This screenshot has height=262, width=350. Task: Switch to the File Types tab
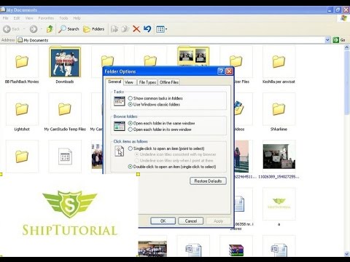[x=147, y=82]
